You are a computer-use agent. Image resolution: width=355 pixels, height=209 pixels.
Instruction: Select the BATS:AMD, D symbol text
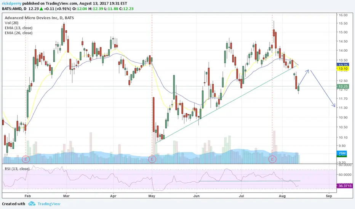coord(14,9)
